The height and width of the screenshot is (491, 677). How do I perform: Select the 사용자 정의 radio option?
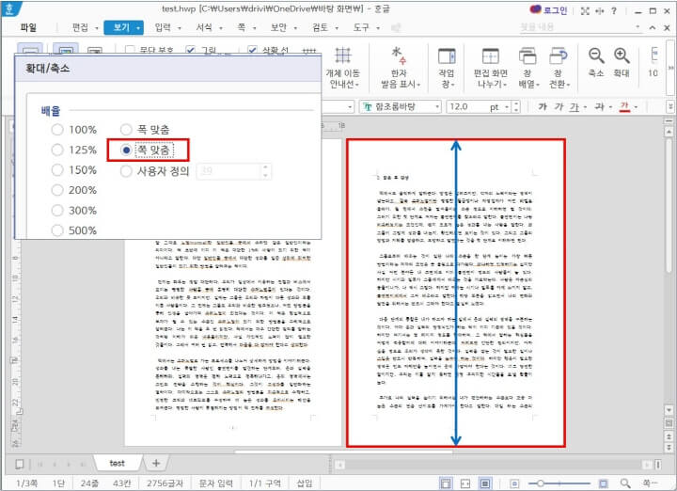click(x=126, y=171)
